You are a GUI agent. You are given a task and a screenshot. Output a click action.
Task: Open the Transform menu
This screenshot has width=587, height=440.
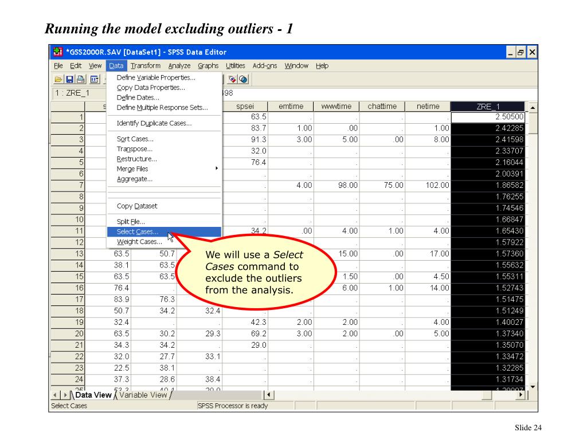click(146, 66)
